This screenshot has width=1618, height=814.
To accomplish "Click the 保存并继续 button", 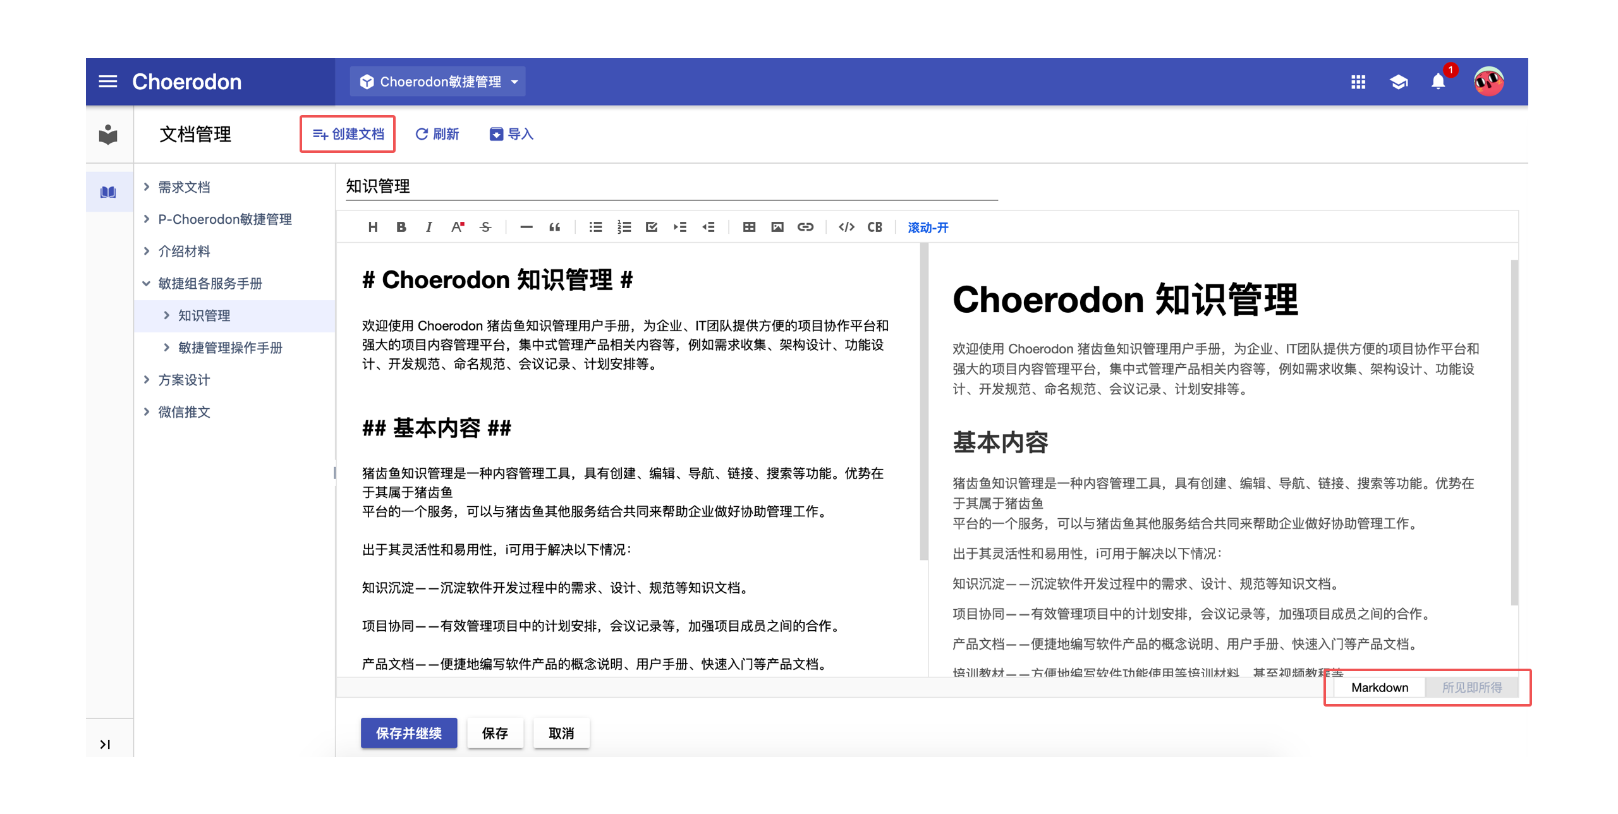I will tap(409, 733).
